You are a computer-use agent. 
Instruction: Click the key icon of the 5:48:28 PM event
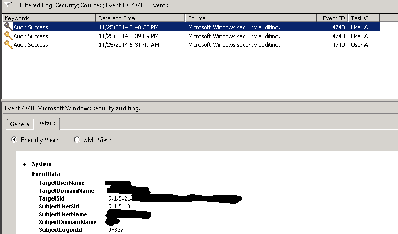click(x=8, y=27)
